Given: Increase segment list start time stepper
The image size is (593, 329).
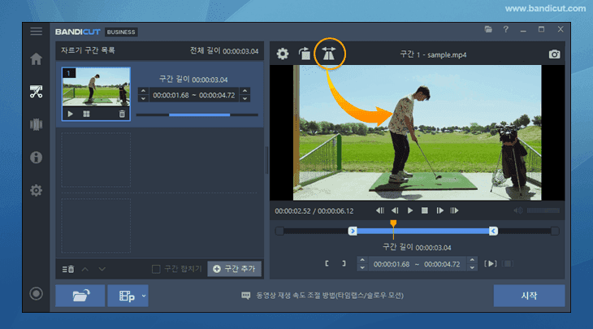Looking at the screenshot, I should [x=143, y=91].
